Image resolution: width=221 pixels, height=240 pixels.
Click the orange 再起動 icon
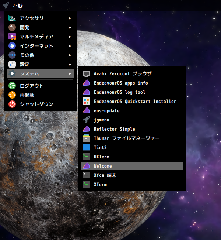(12, 95)
